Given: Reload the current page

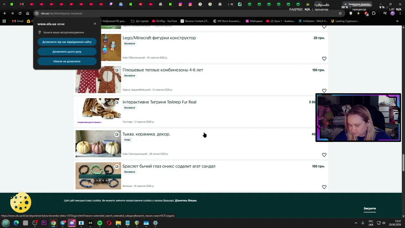Looking at the screenshot, I should pyautogui.click(x=20, y=13).
